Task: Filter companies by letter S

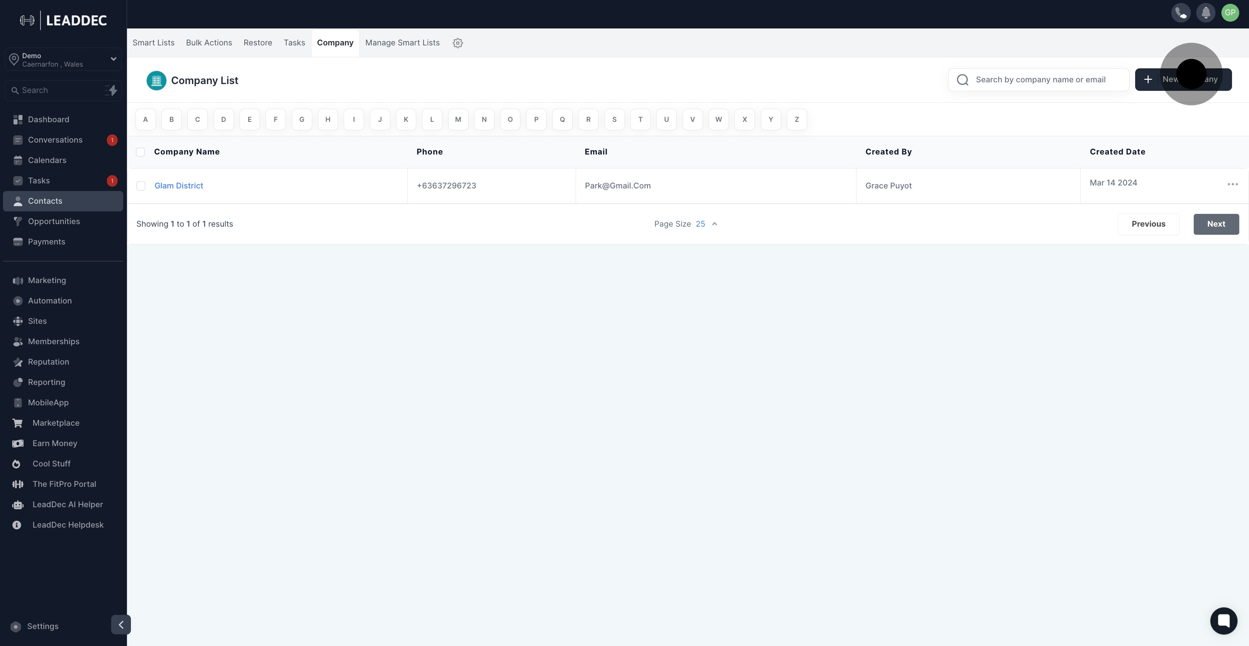Action: point(614,120)
